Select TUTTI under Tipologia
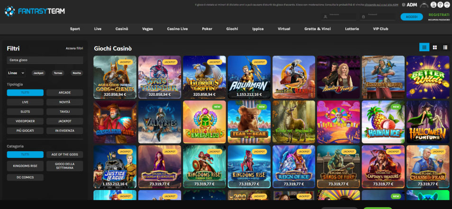This screenshot has height=209, width=452. coord(25,92)
